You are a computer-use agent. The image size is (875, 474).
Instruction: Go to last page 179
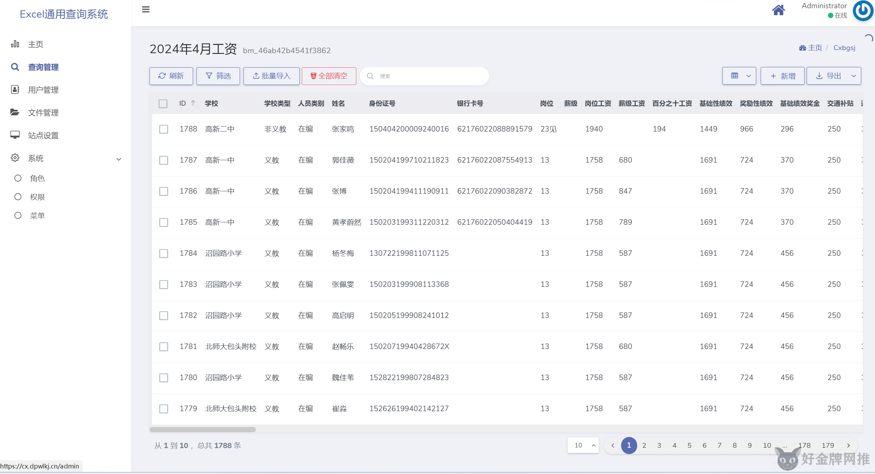(828, 445)
